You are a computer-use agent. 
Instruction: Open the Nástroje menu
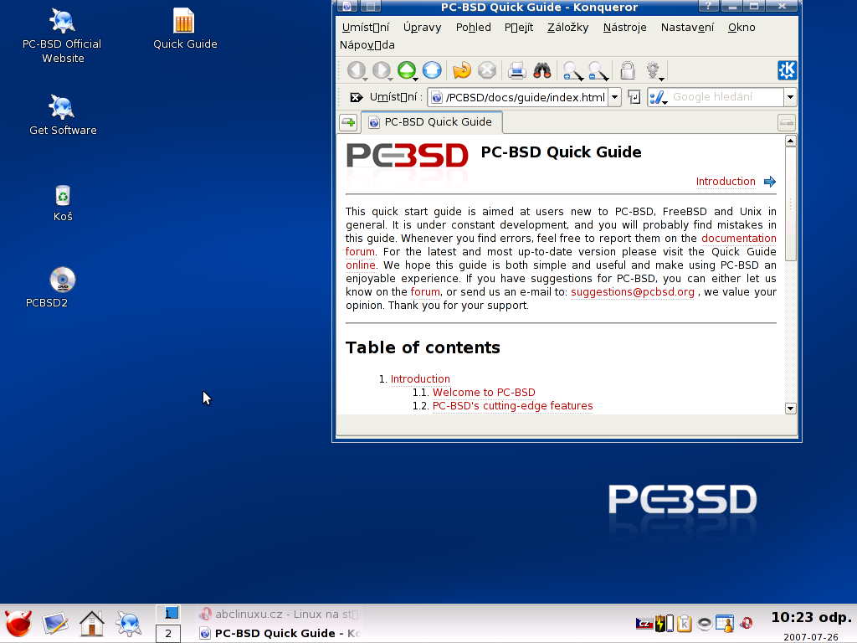624,28
